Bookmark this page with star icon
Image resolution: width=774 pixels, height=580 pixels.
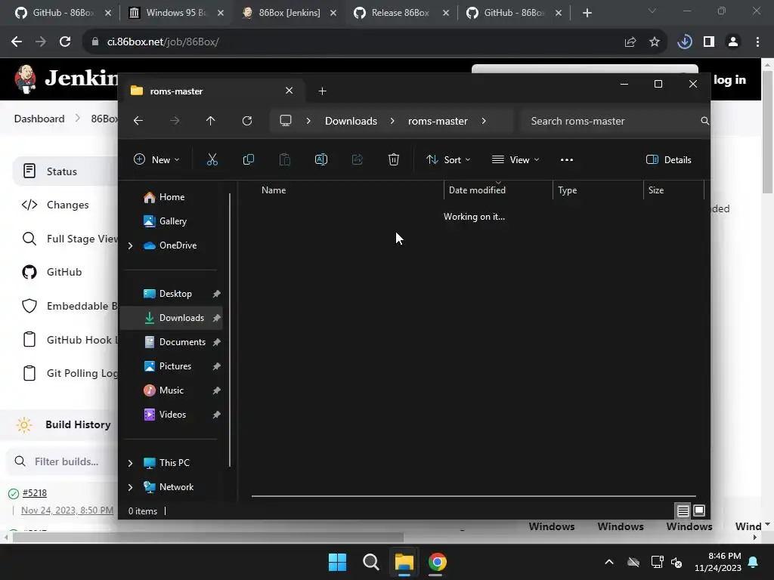[x=655, y=42]
